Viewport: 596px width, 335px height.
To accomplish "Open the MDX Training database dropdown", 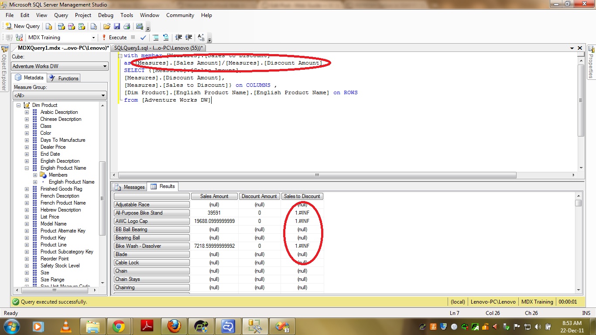I will (x=93, y=38).
